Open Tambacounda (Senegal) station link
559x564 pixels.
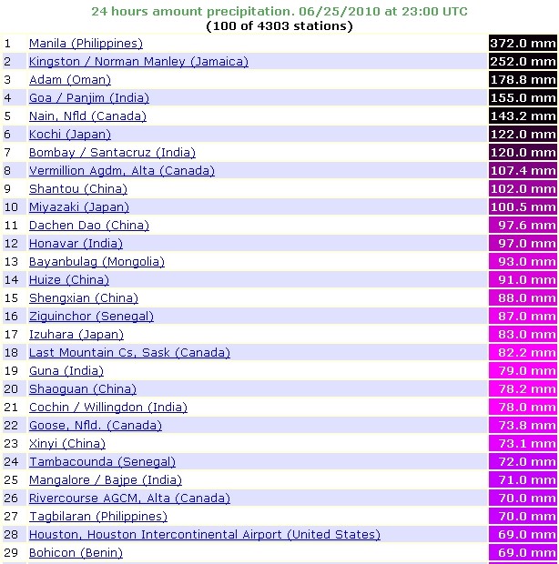point(102,462)
